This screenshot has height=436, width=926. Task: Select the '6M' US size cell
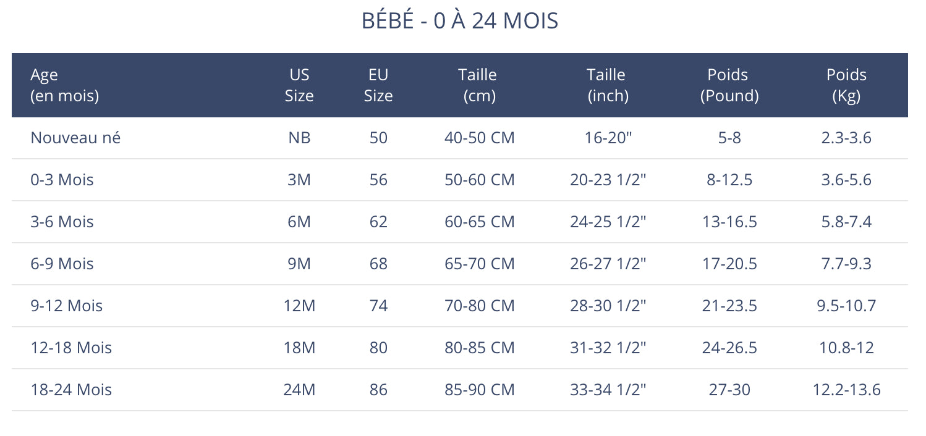pyautogui.click(x=299, y=222)
